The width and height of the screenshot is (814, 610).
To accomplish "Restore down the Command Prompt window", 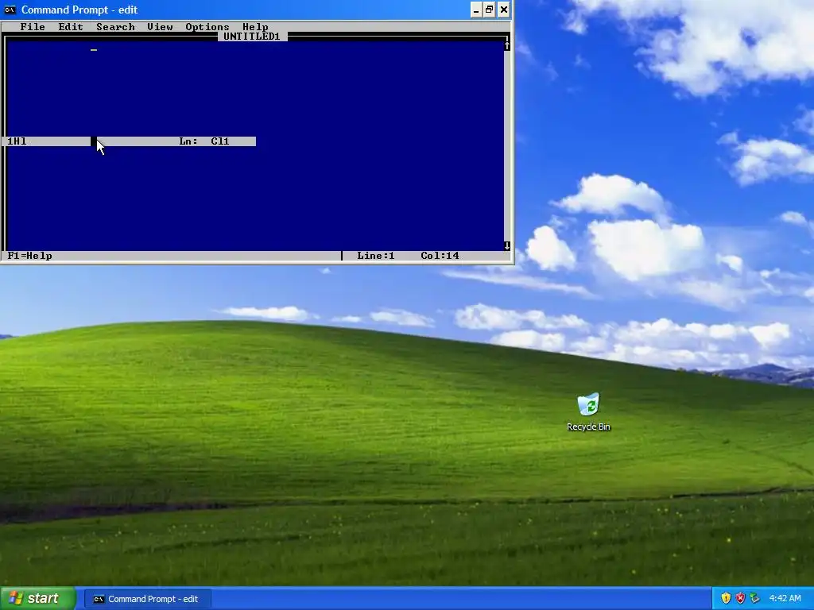I will point(490,10).
